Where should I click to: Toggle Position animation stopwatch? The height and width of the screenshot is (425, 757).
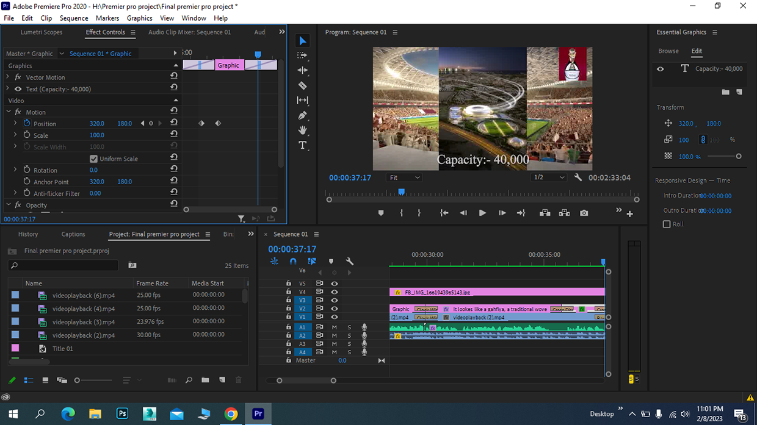(x=27, y=123)
